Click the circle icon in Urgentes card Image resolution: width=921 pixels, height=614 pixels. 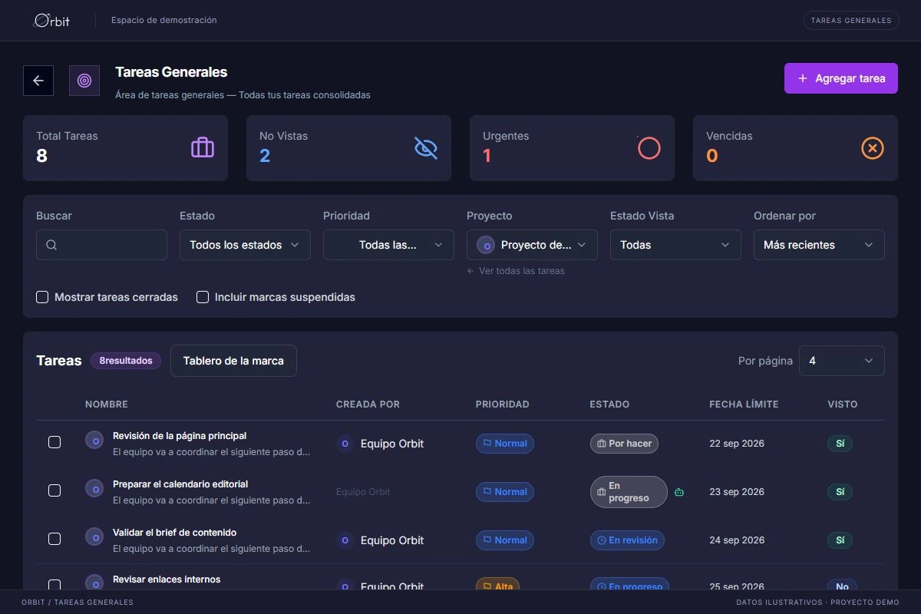649,147
